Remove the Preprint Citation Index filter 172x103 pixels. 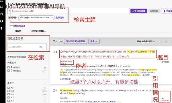click(x=52, y=17)
